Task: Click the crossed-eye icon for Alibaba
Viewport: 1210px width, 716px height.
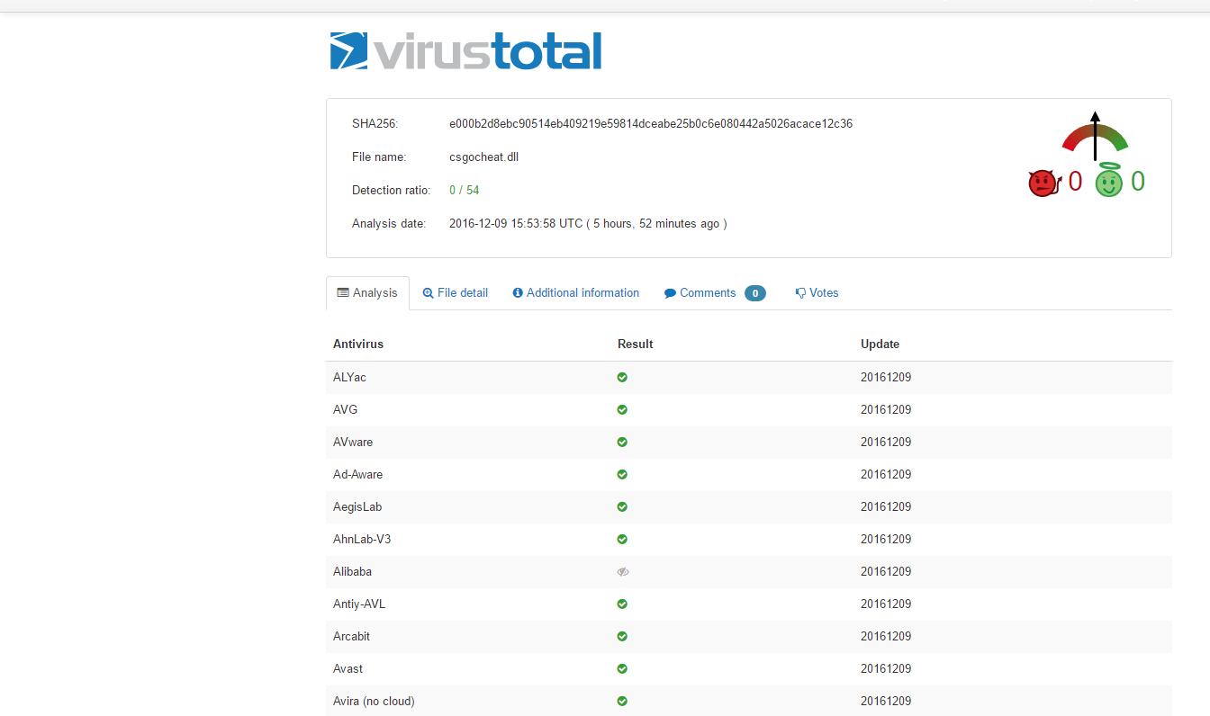Action: pos(623,571)
